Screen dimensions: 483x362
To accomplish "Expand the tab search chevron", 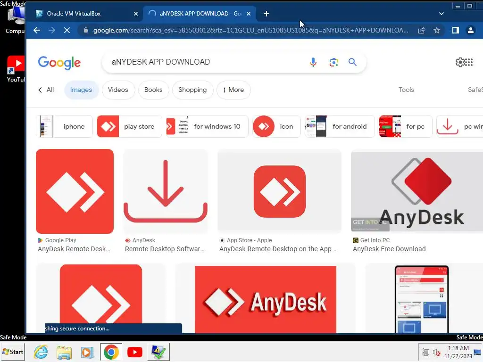I will coord(441,14).
